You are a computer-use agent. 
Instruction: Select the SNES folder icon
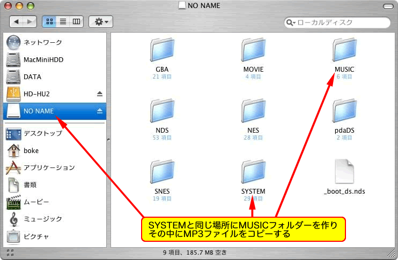coord(162,172)
